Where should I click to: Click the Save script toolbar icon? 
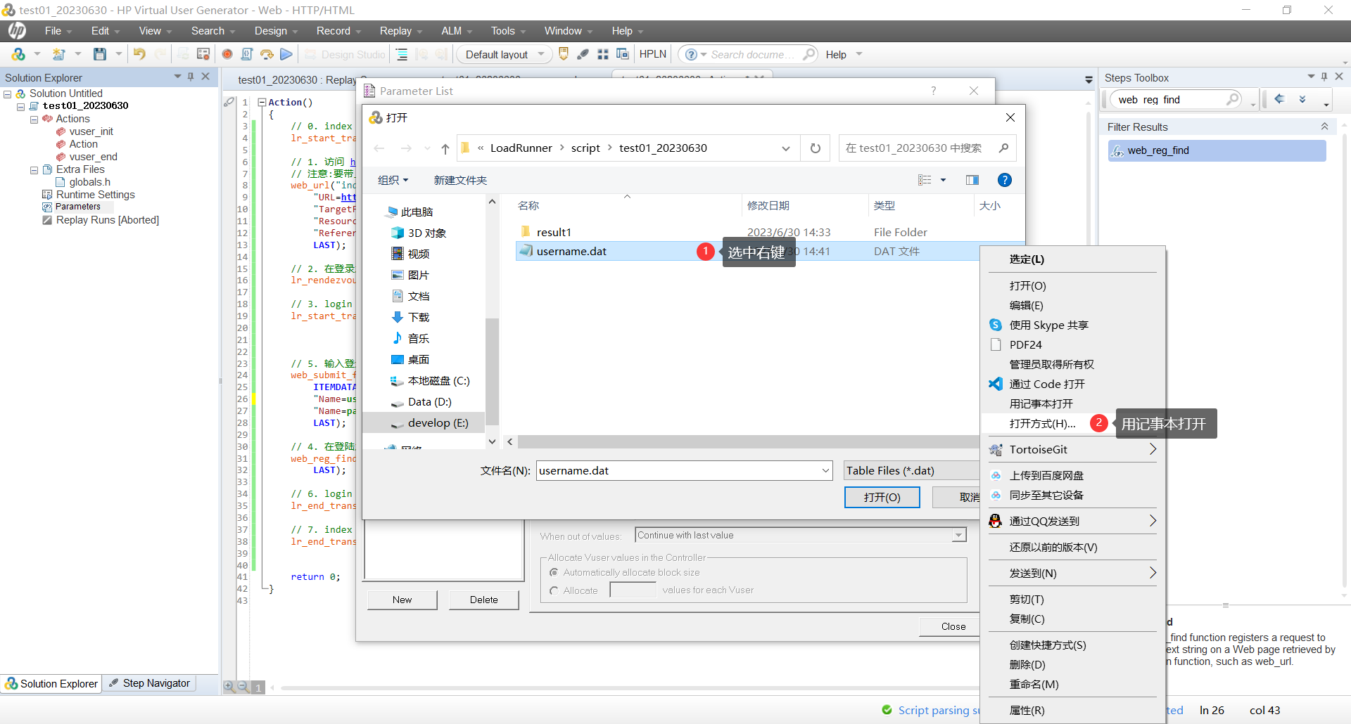coord(100,54)
